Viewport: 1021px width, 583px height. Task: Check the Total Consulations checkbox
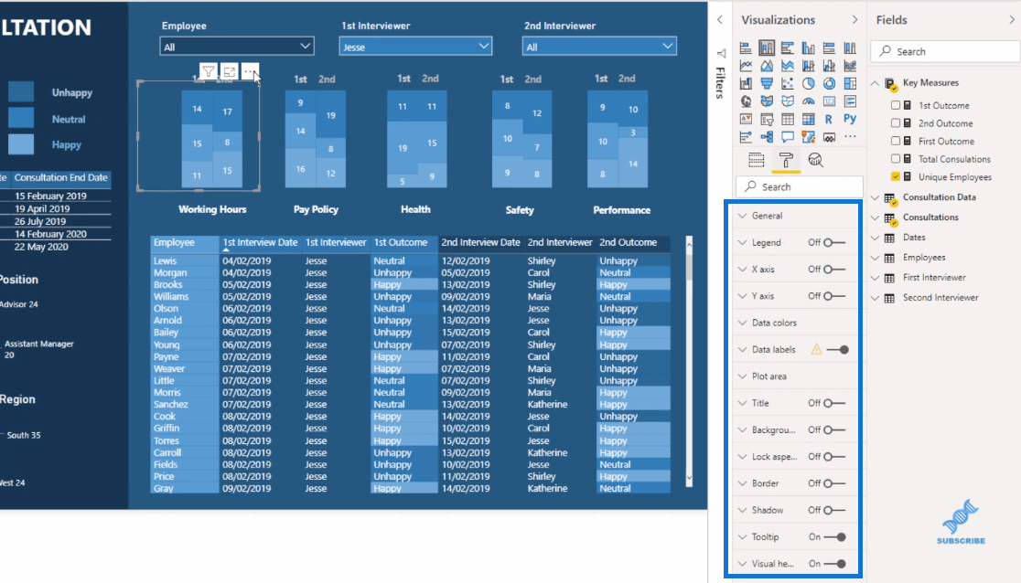(896, 159)
